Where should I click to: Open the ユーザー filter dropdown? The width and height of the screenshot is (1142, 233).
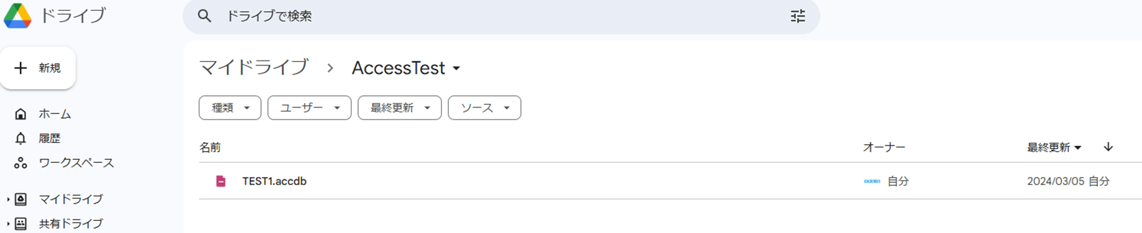(309, 108)
